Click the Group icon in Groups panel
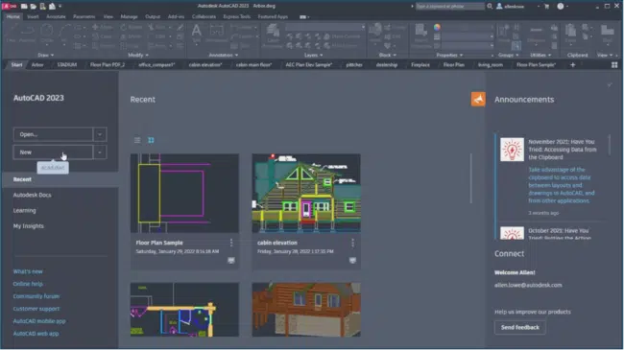 [x=504, y=33]
